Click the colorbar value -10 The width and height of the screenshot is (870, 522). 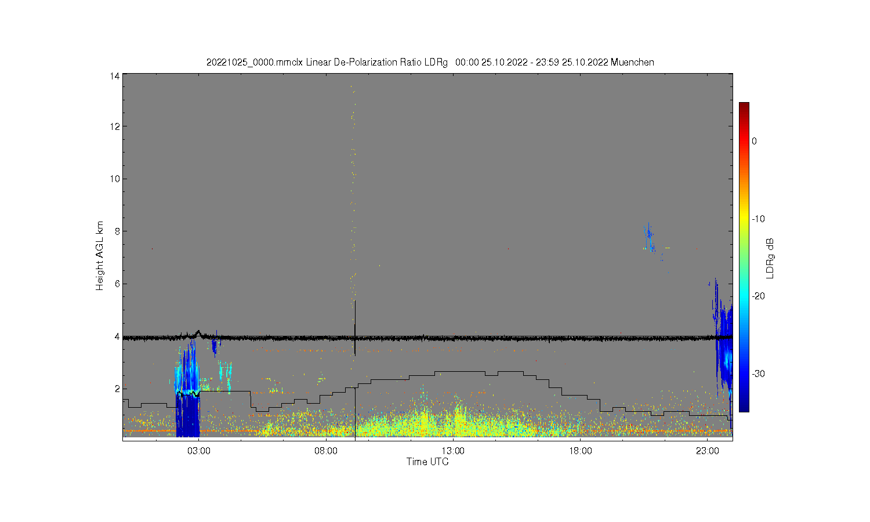click(x=758, y=219)
